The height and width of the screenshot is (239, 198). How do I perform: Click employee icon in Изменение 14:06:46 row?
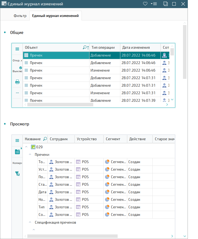pos(164,70)
